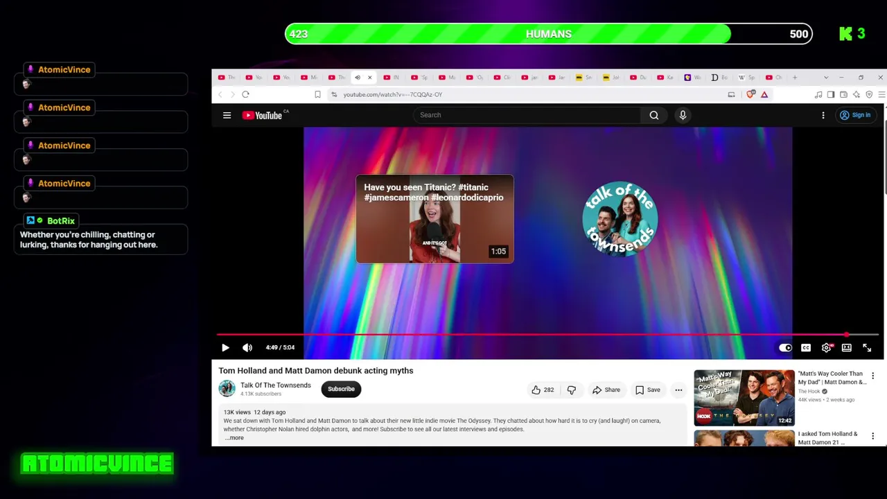
Task: Open Brave Rewards triangle icon
Action: pyautogui.click(x=764, y=94)
